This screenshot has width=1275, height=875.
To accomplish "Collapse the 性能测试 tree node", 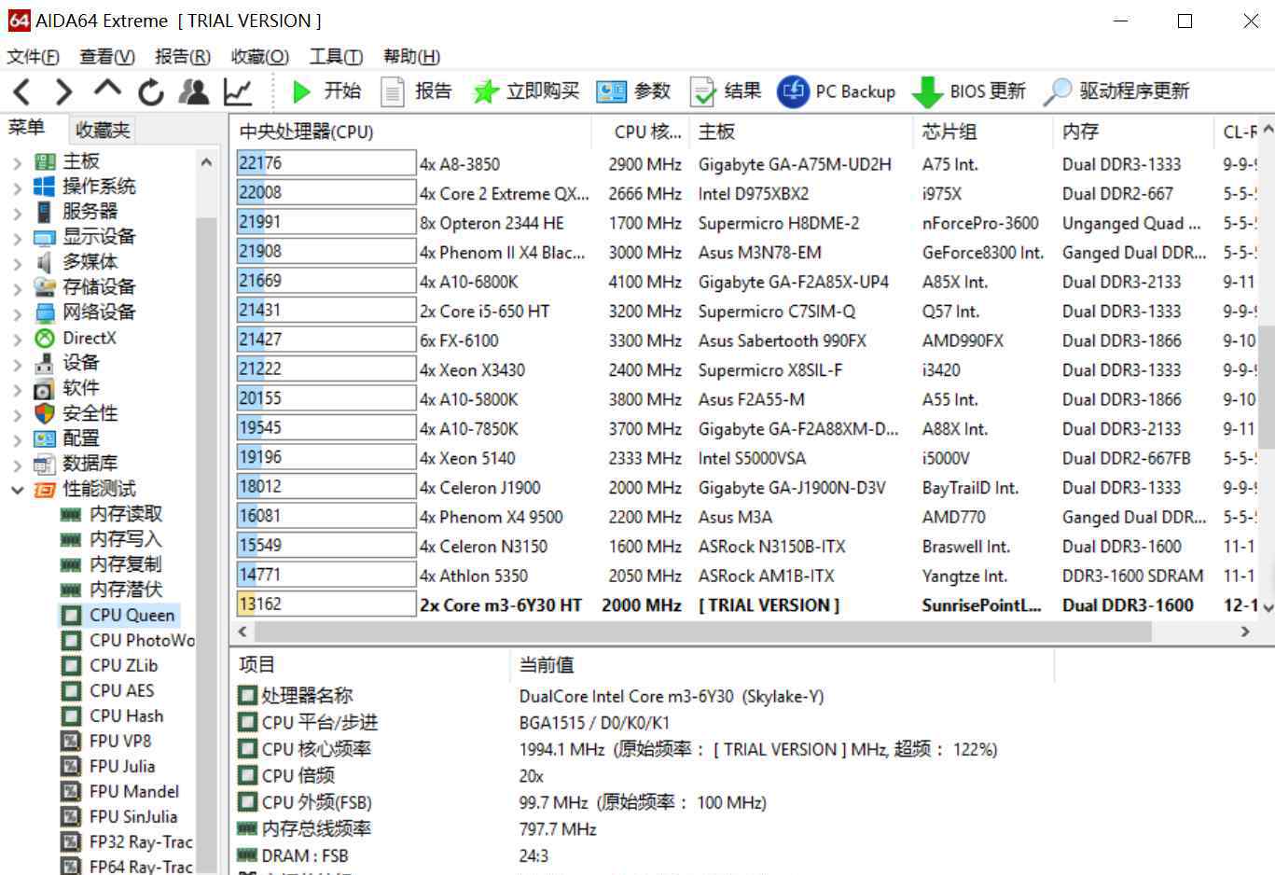I will 17,490.
